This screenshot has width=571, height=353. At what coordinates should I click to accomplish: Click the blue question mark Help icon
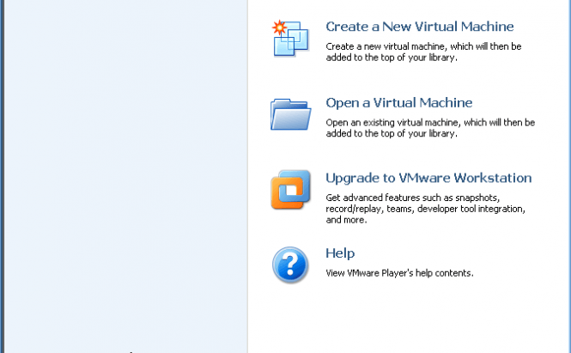[290, 265]
